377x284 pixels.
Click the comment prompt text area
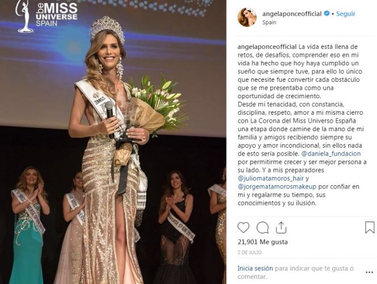click(x=295, y=273)
